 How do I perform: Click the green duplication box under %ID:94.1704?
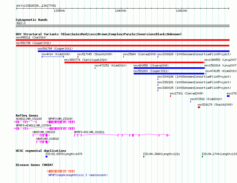click(202, 157)
